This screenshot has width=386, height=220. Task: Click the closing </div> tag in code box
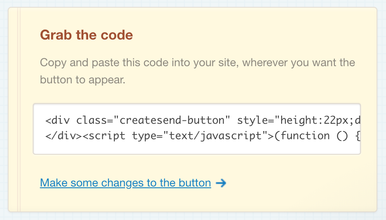click(x=63, y=136)
